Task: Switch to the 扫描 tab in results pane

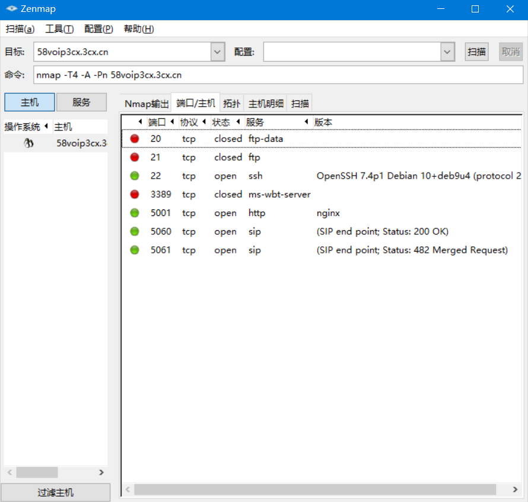Action: 300,103
